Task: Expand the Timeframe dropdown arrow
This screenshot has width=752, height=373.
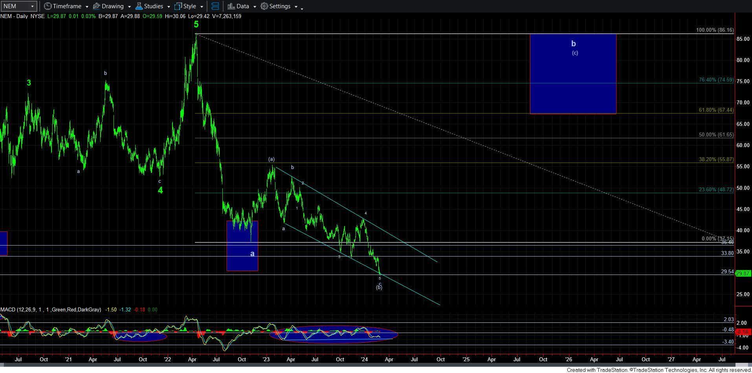Action: tap(87, 7)
